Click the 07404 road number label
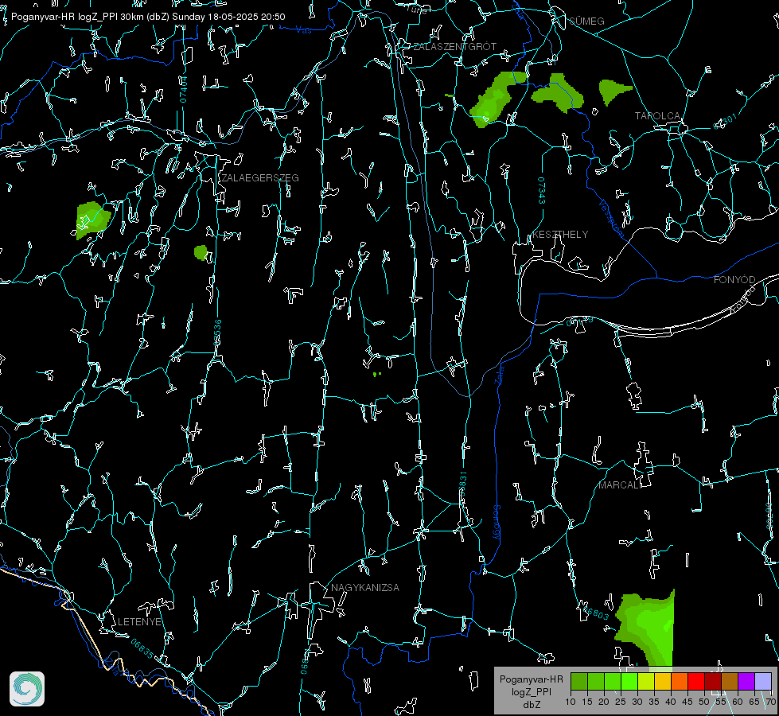779x716 pixels. pyautogui.click(x=183, y=90)
